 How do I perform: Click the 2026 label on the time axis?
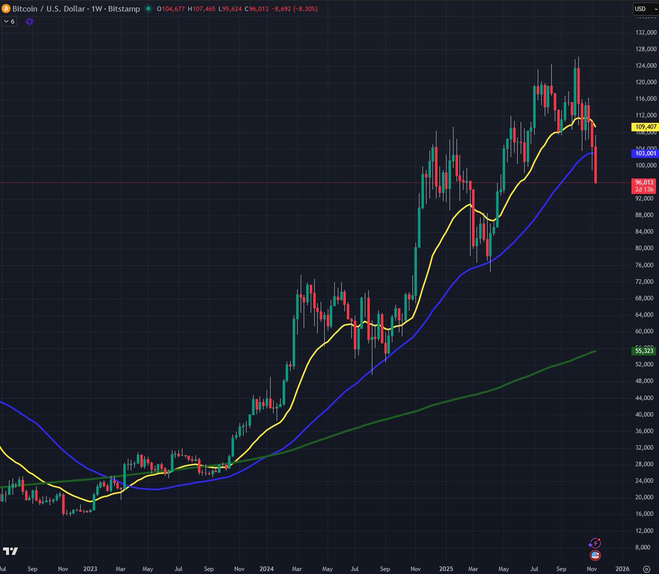(622, 569)
